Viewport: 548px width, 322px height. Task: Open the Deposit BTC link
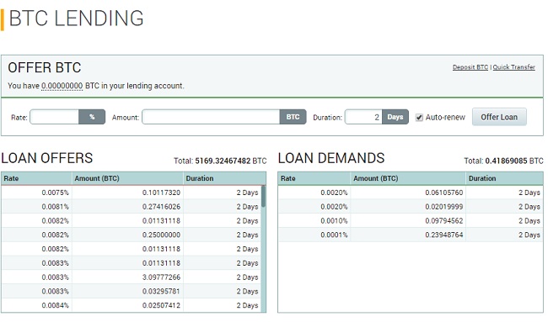coord(470,67)
